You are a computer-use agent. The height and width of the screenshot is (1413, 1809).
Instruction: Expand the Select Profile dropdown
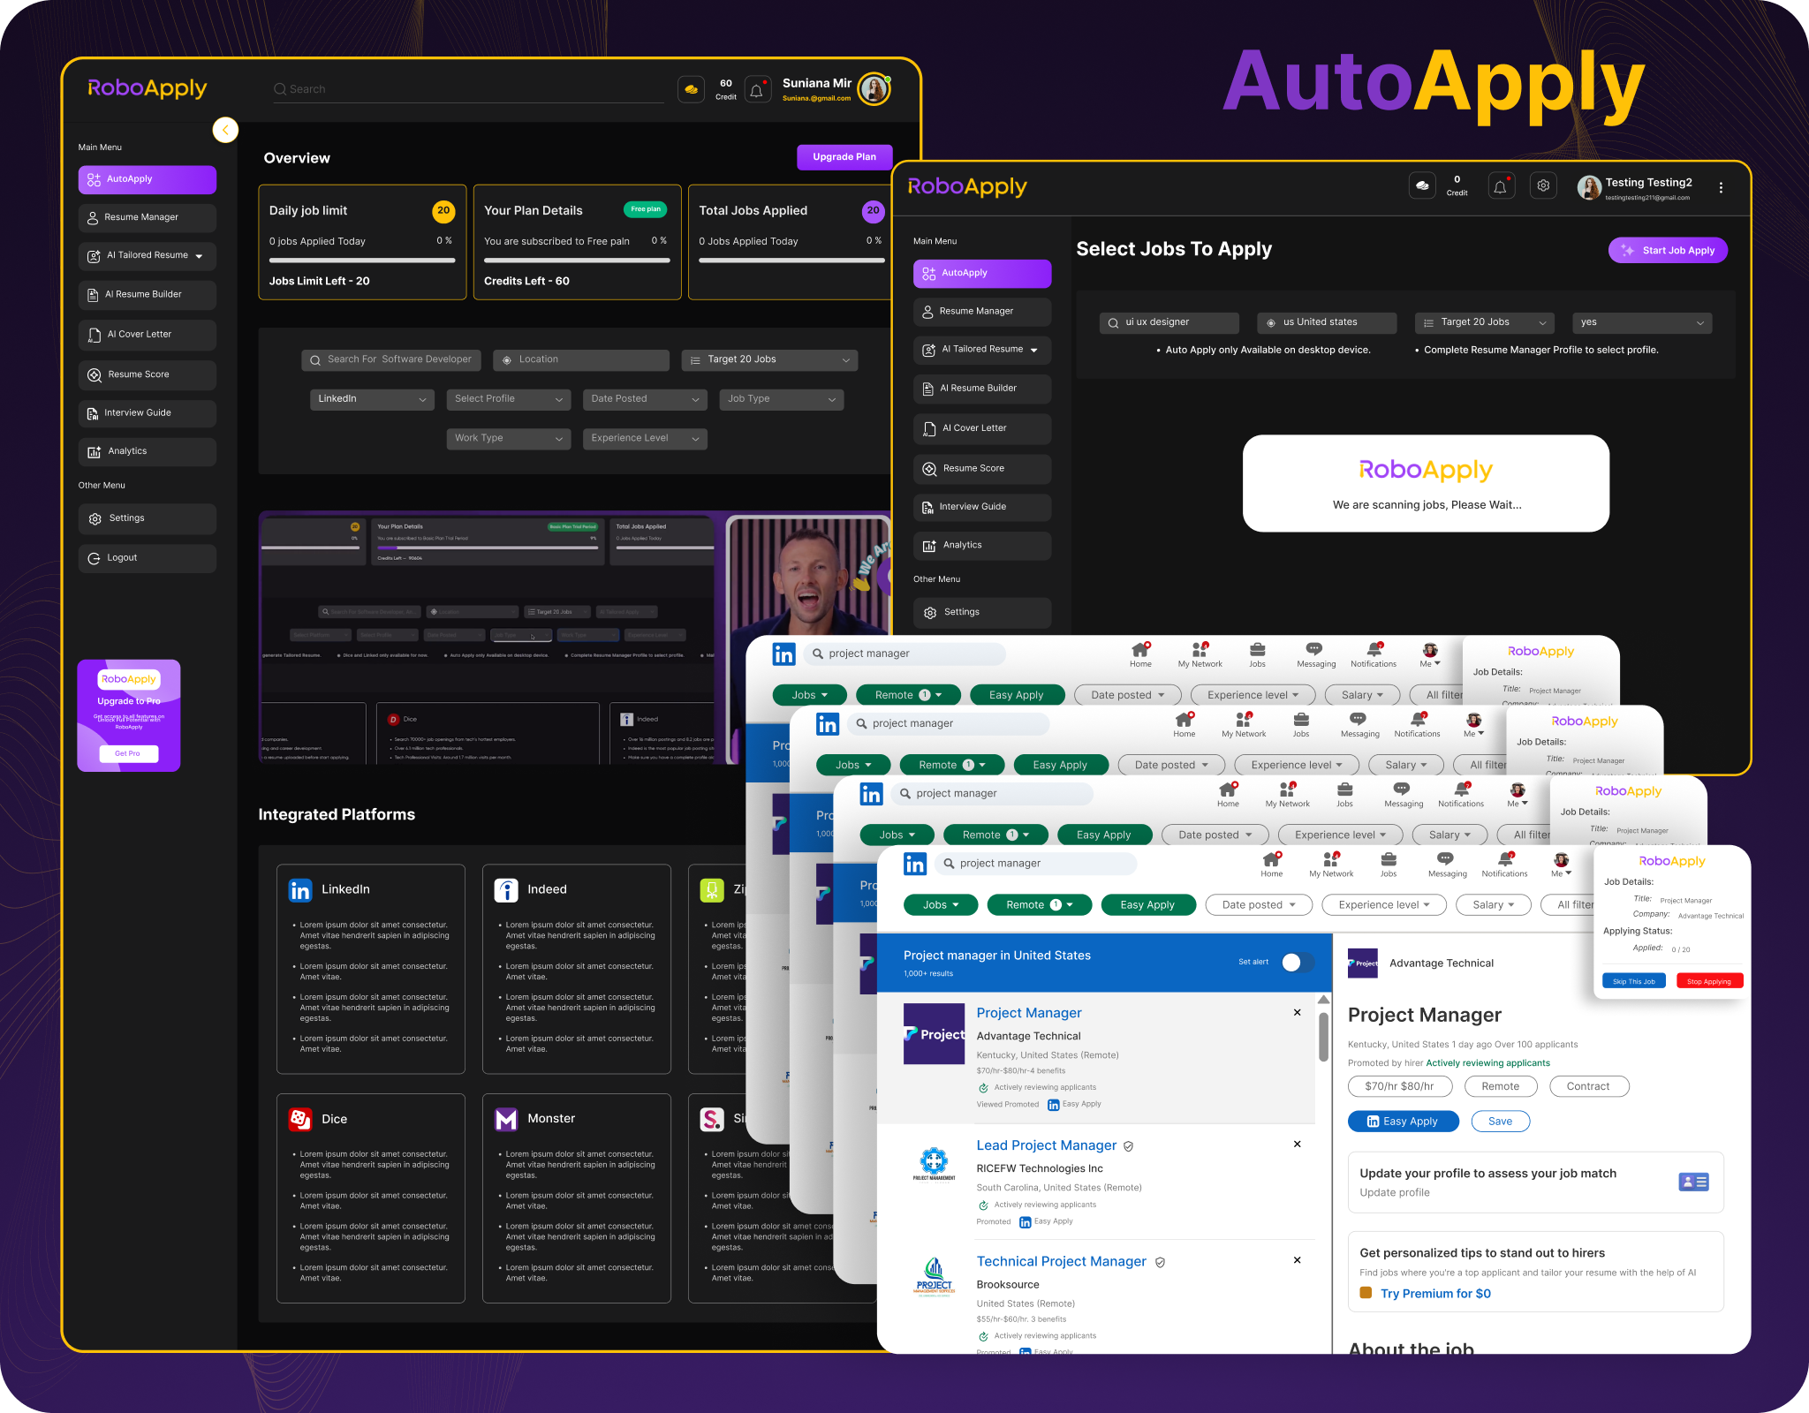pos(508,399)
